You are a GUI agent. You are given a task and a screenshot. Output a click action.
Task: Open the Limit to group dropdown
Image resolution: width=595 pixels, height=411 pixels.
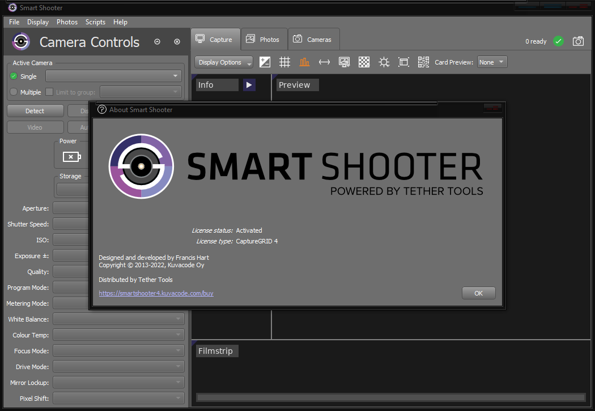pyautogui.click(x=141, y=92)
